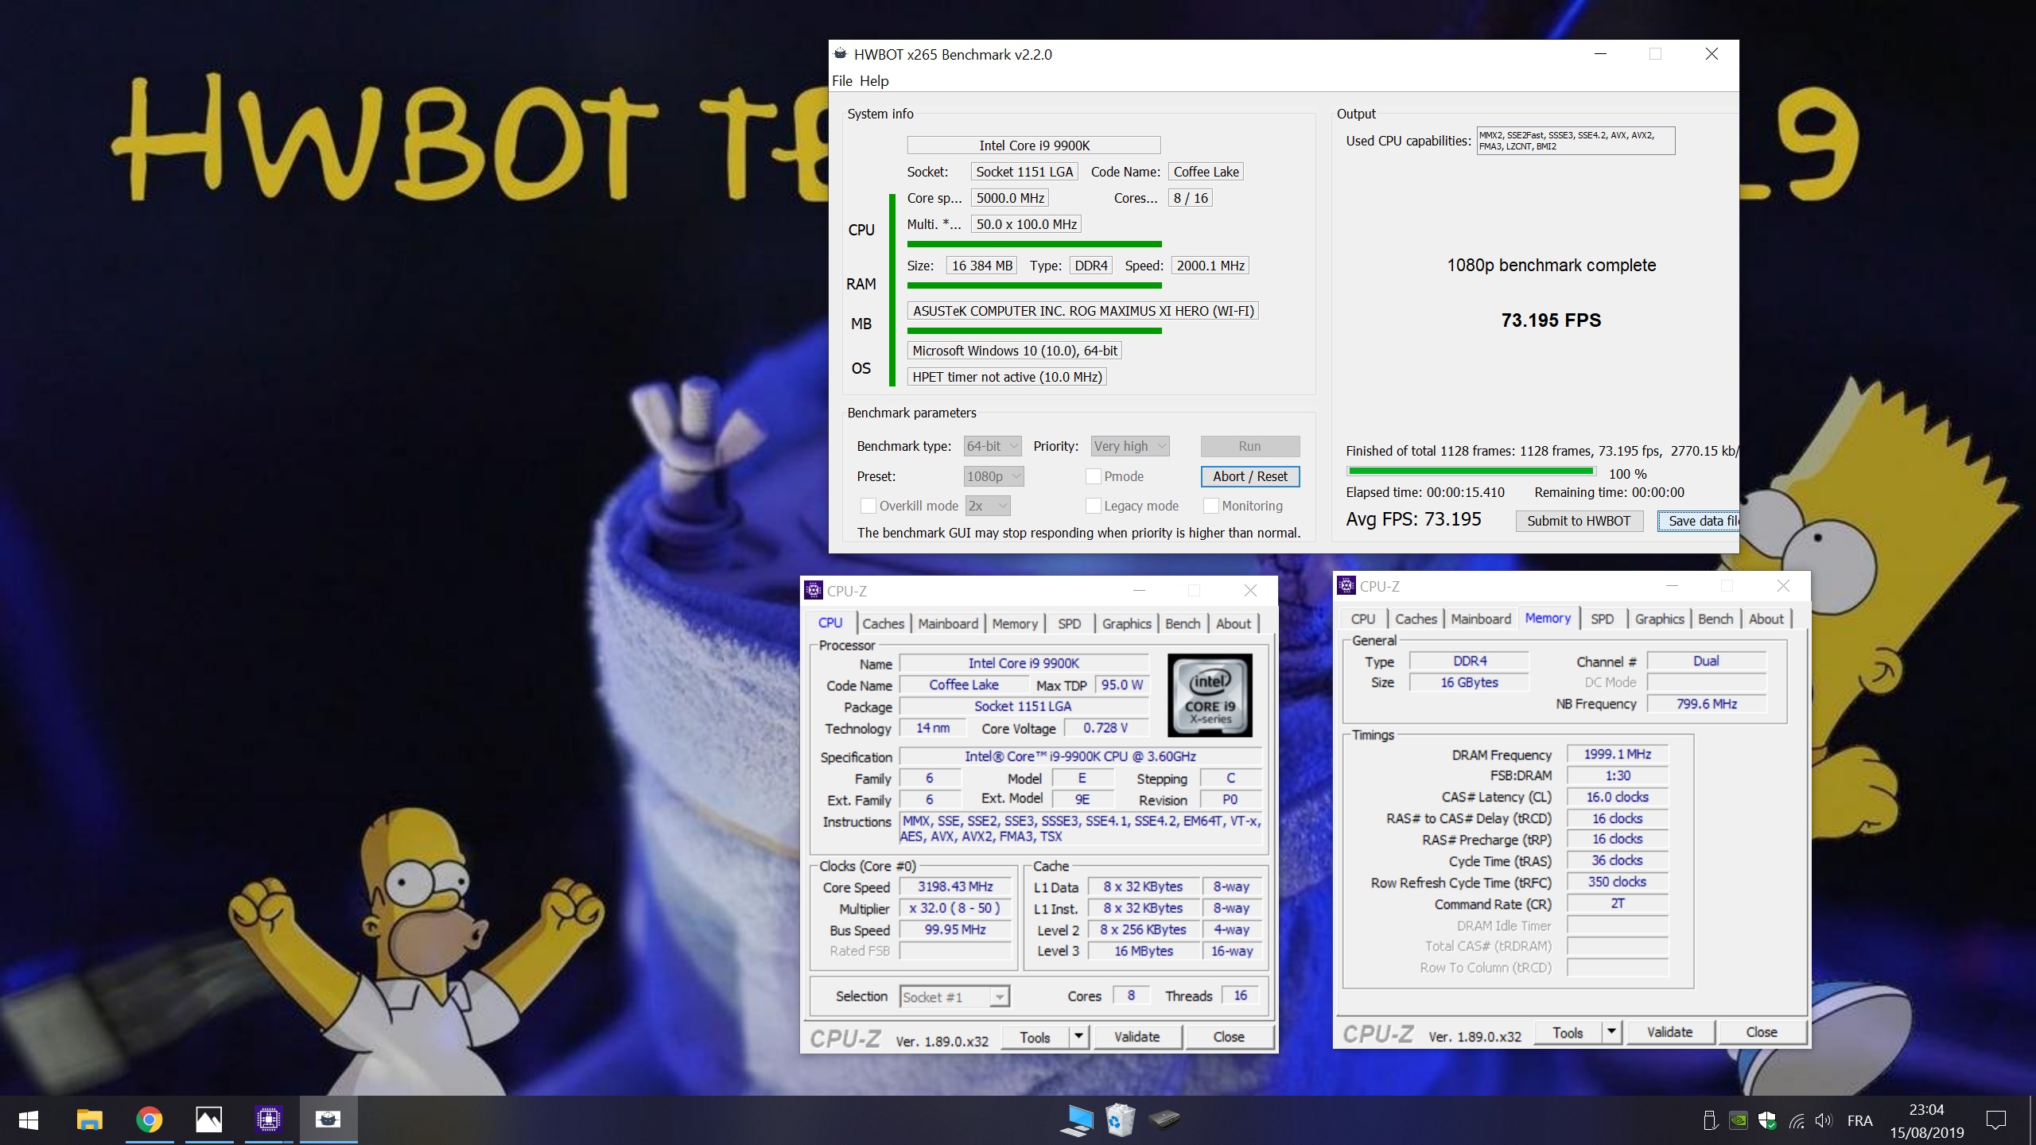The image size is (2036, 1145).
Task: Click left CPU-Z window title icon
Action: coord(814,590)
